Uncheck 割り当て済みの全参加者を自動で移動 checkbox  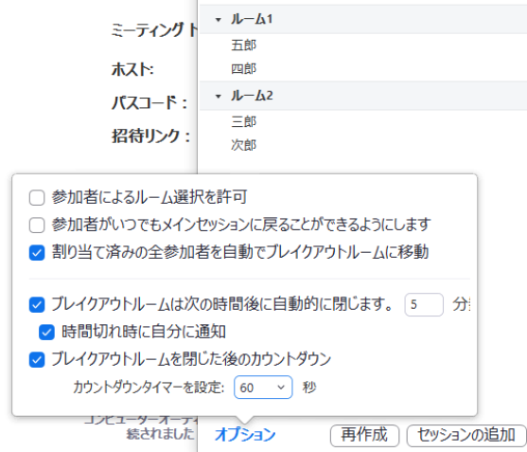pos(37,253)
